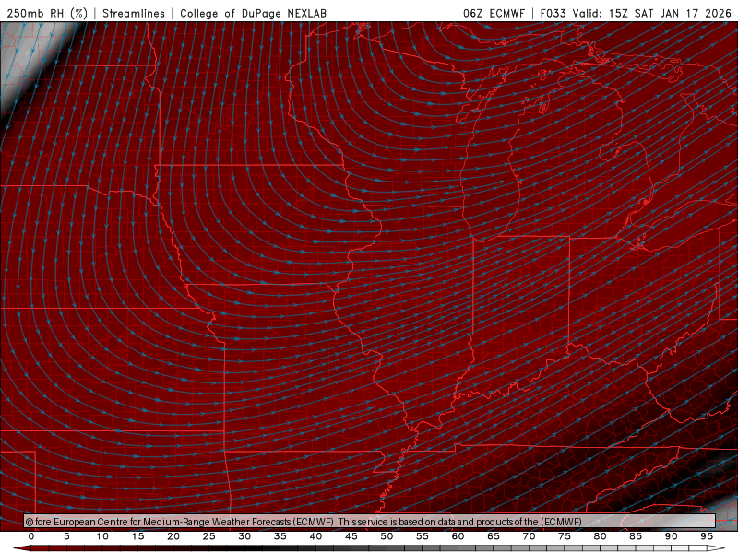Image resolution: width=738 pixels, height=553 pixels.
Task: Click the ECMWF copyright notice banner
Action: 370,521
